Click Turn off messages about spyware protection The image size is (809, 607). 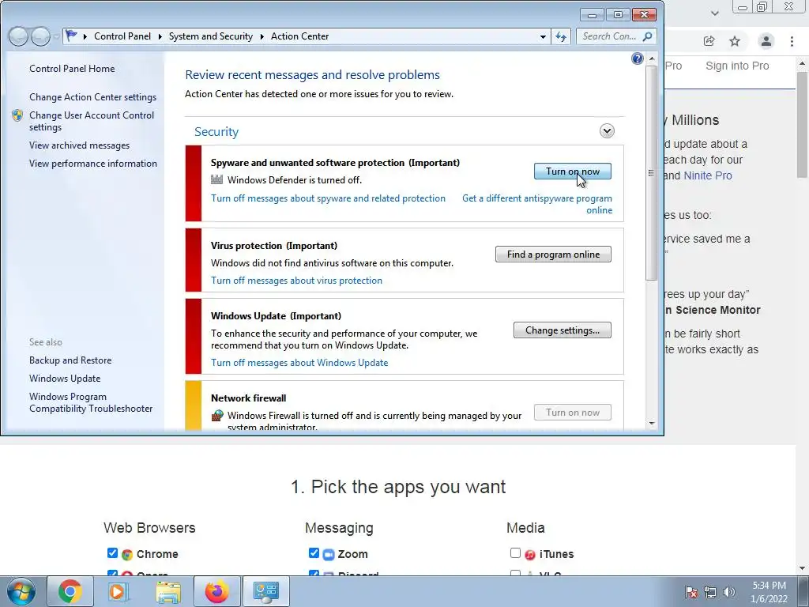coord(328,198)
